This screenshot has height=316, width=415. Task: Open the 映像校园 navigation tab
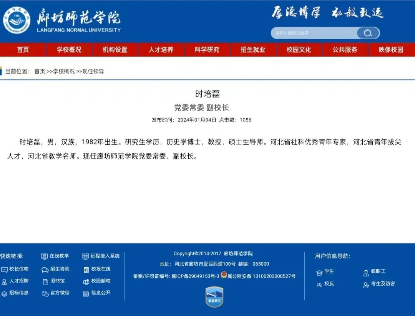coord(391,50)
